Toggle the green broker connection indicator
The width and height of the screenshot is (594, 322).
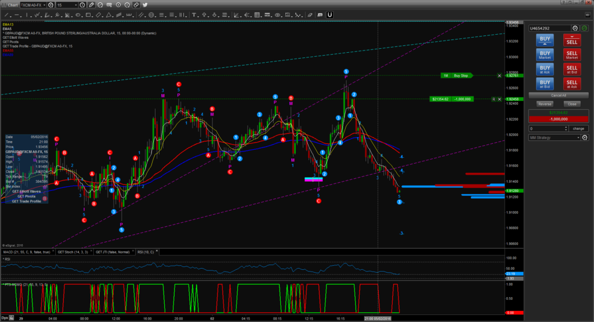[x=585, y=28]
